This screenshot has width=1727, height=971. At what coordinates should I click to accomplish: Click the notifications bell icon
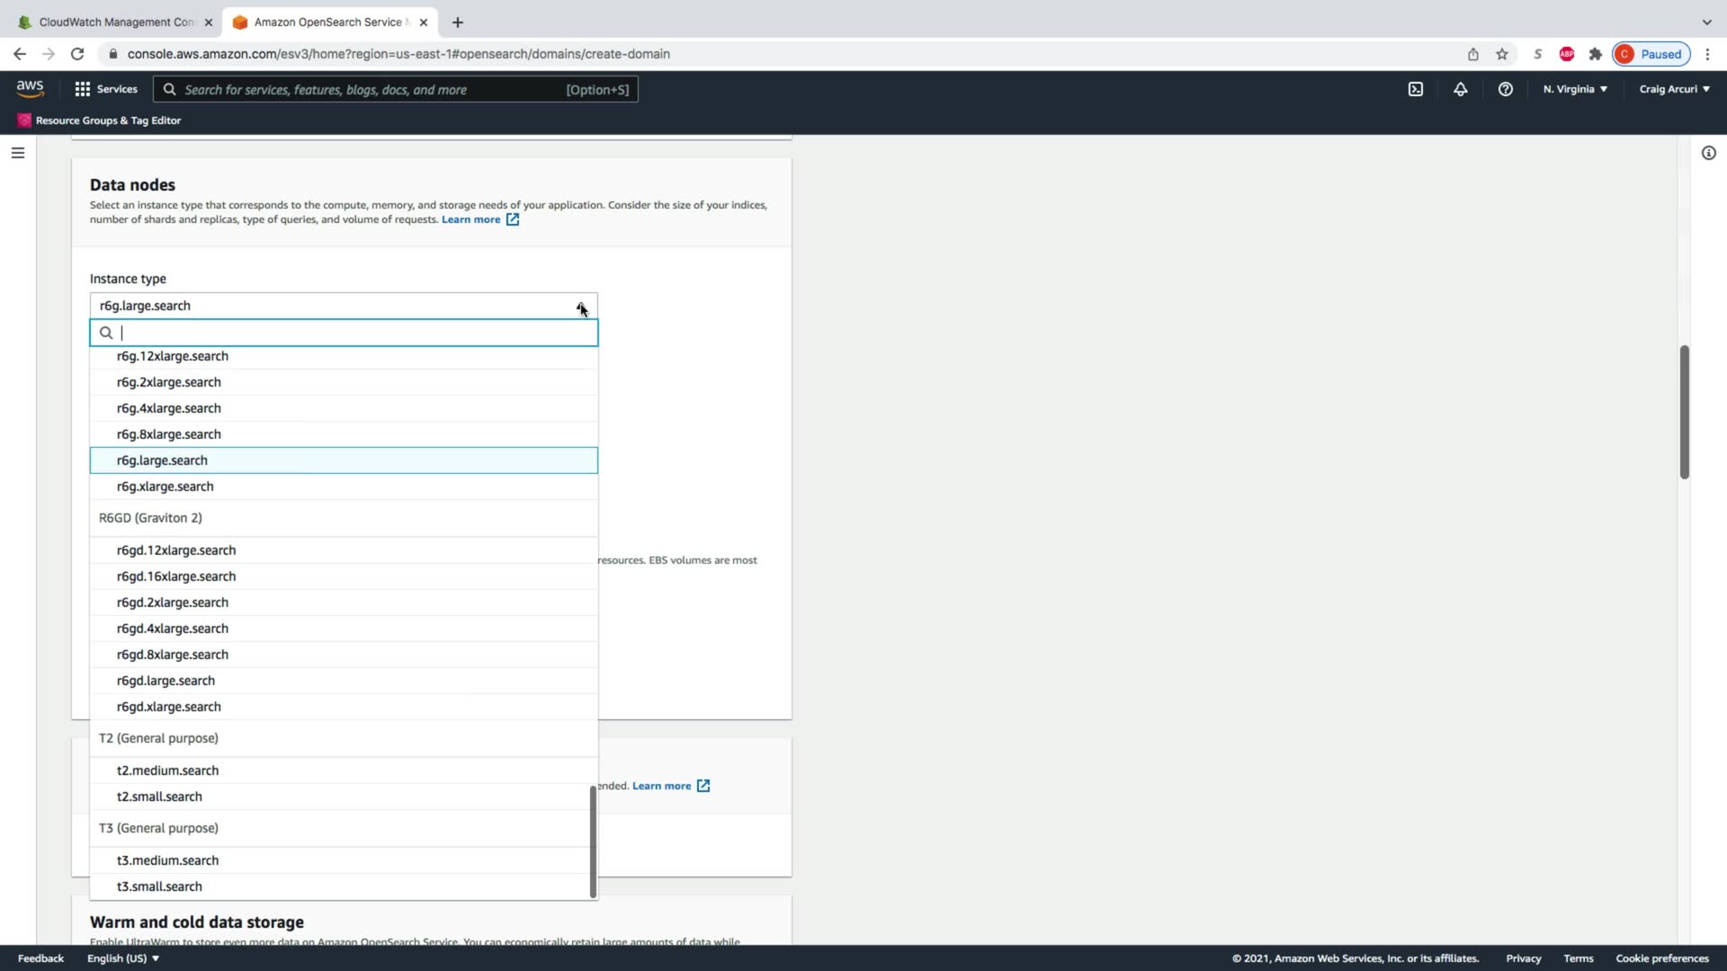tap(1460, 89)
